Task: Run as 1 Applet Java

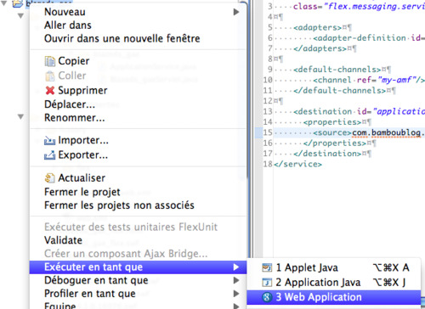Action: click(334, 267)
